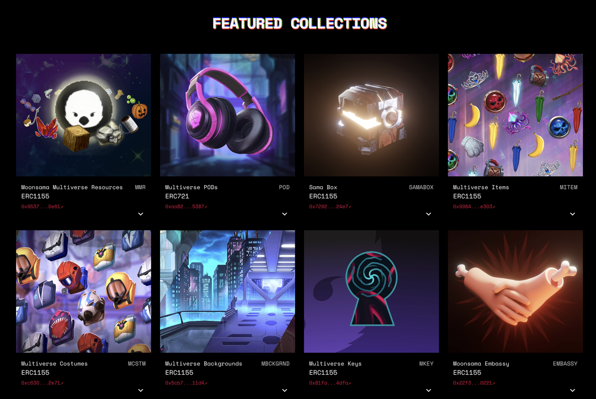596x399 pixels.
Task: Open the keyhole Multiverse Keys image
Action: coord(371,292)
